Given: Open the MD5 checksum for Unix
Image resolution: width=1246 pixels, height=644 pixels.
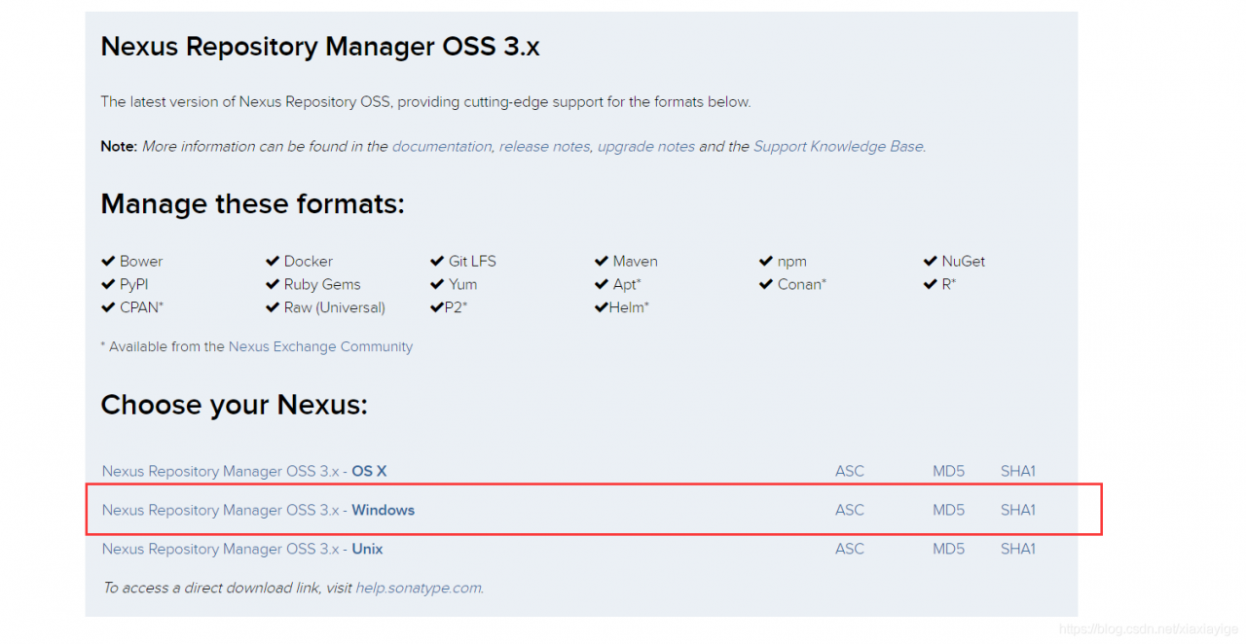Looking at the screenshot, I should coord(948,549).
